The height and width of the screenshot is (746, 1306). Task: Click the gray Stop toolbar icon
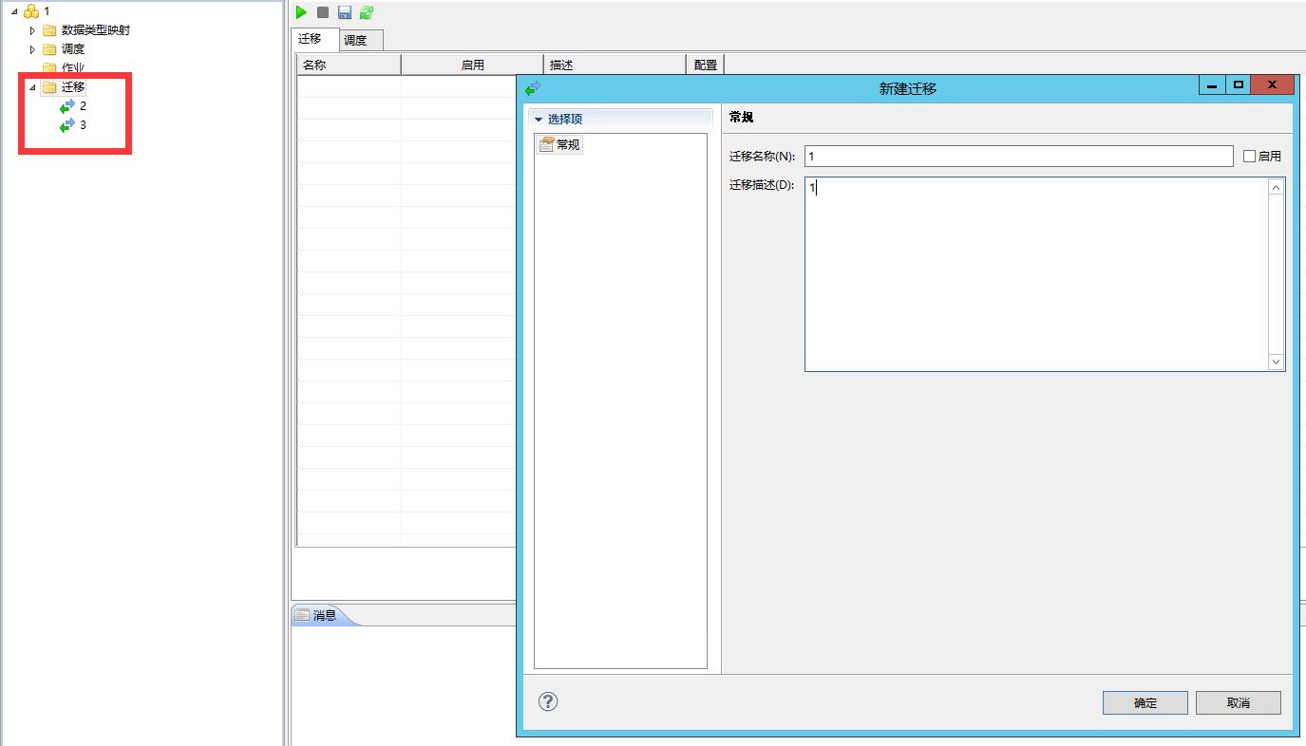[323, 12]
